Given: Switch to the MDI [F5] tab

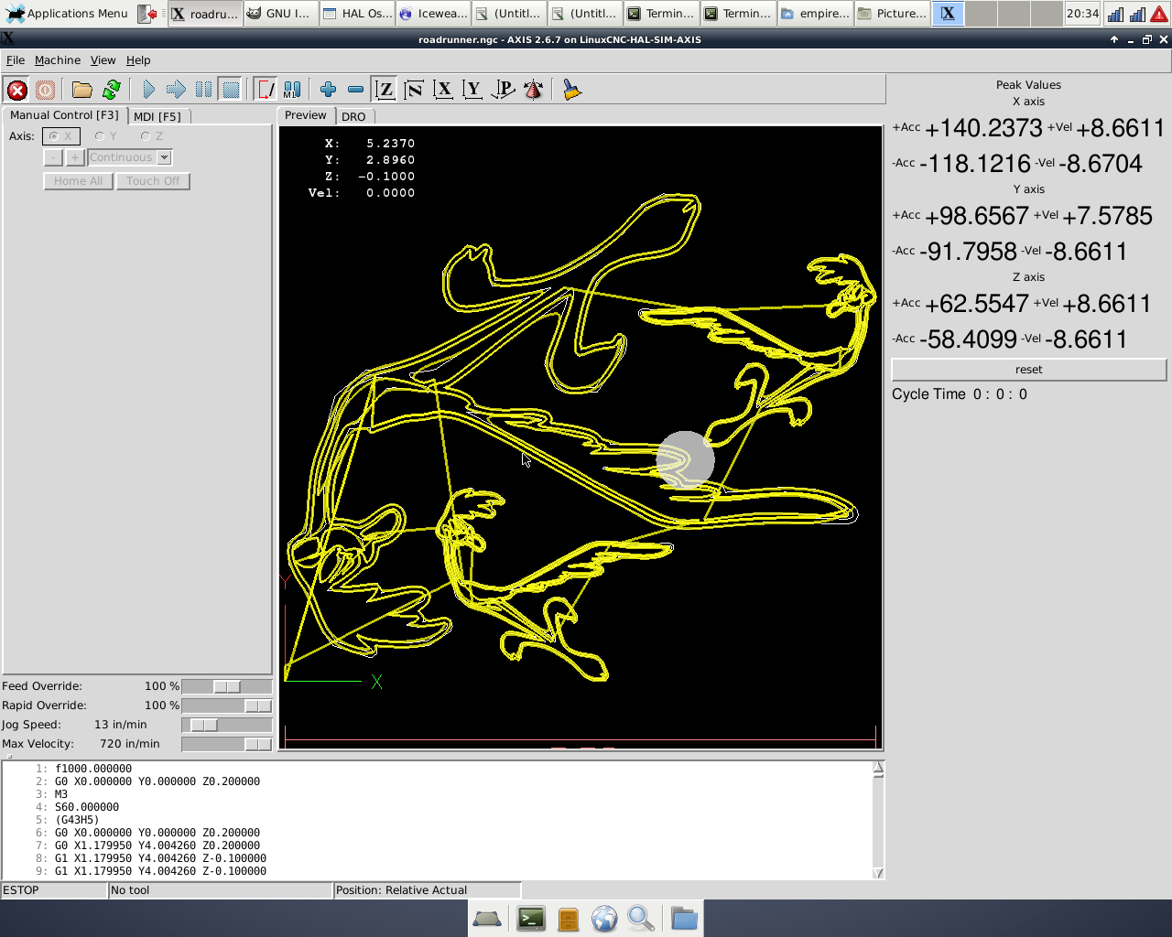Looking at the screenshot, I should pos(157,116).
